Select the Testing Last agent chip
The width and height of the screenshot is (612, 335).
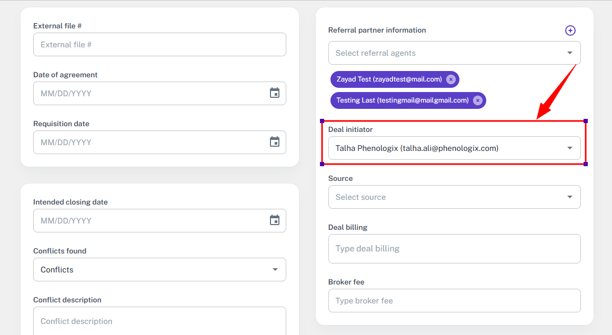[x=402, y=100]
